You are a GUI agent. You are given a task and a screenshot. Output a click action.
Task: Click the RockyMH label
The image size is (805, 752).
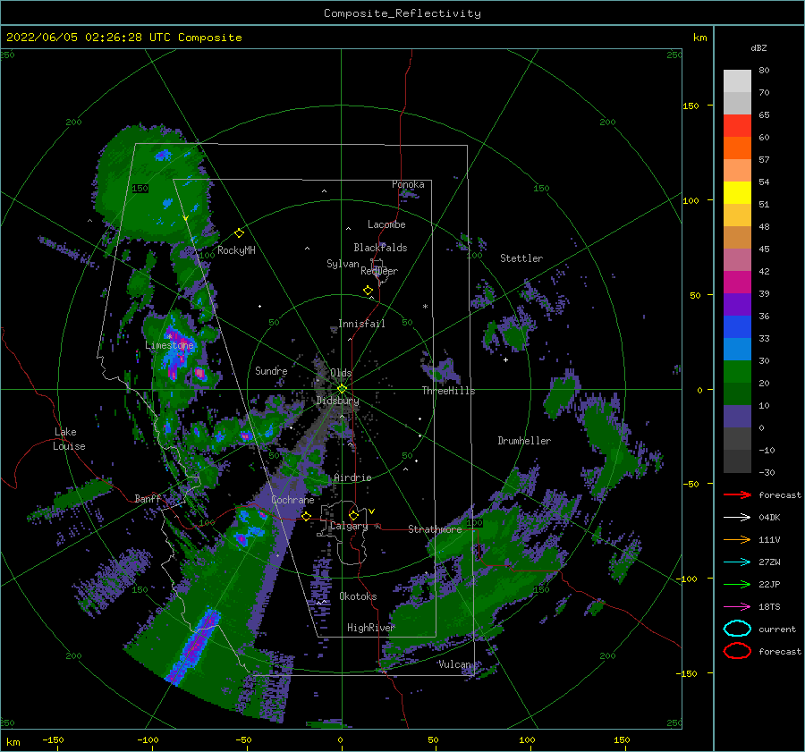coord(236,250)
